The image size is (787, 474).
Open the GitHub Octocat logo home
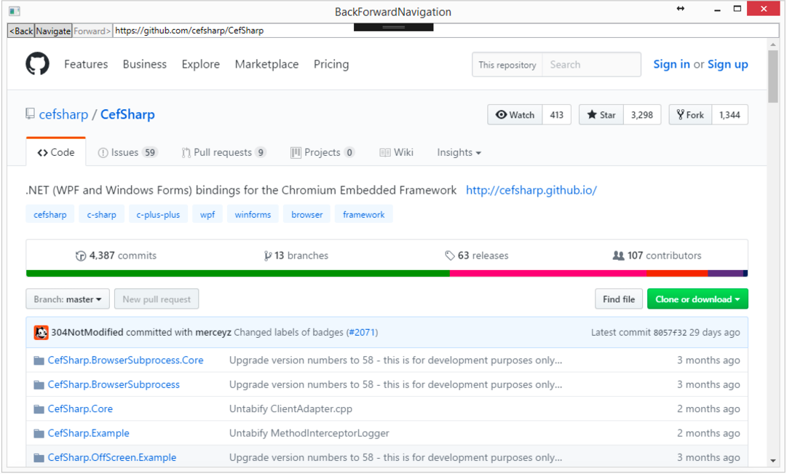click(x=38, y=64)
